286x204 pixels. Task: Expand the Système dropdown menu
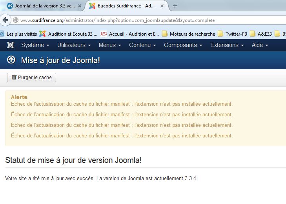pos(35,45)
